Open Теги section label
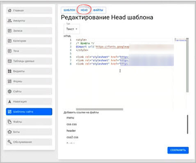The width and height of the screenshot is (196, 163). point(16,51)
